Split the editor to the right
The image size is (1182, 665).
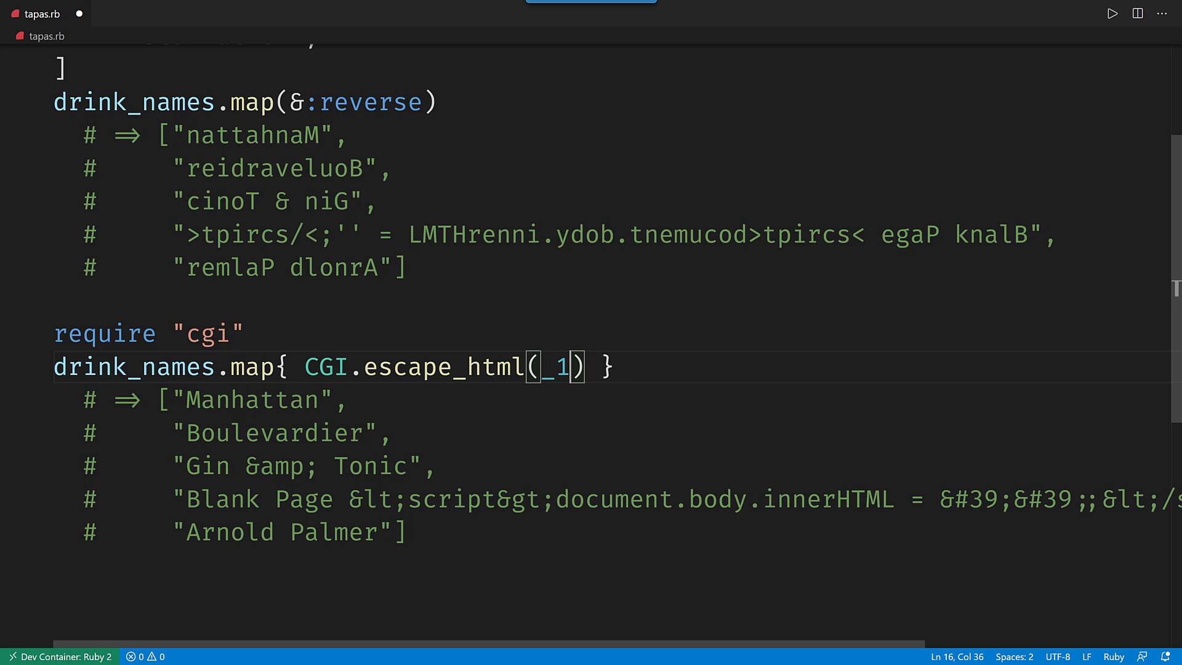(1136, 14)
